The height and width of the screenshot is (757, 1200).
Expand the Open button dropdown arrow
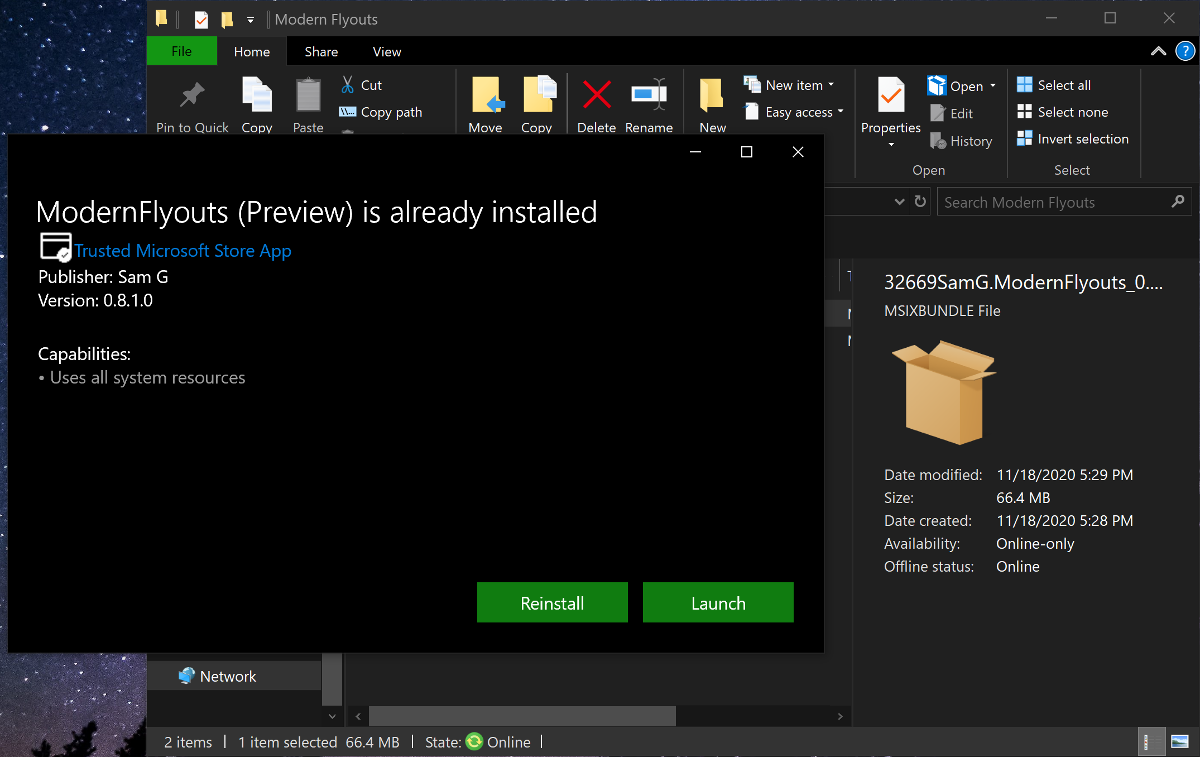click(x=993, y=85)
